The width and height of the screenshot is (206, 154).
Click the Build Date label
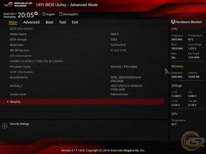click(17, 45)
